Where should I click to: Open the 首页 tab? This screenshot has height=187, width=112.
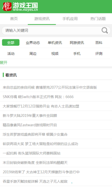(14, 19)
